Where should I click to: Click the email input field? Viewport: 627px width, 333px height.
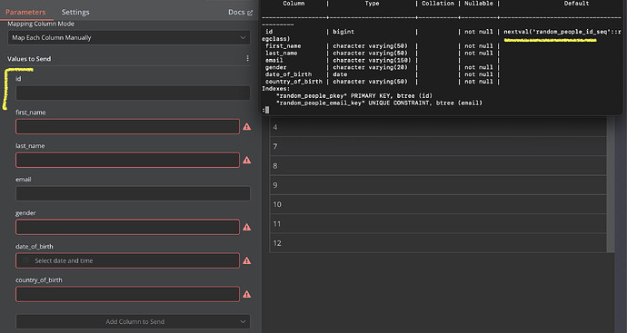[x=133, y=193]
